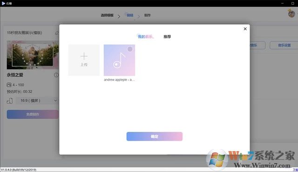The image size is (298, 172).
Task: Open the info icon next to 永恒之爱
Action: pos(56,75)
